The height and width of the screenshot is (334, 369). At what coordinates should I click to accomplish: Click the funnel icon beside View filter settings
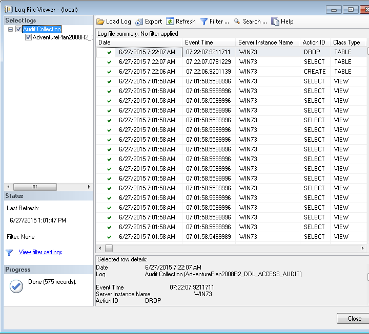pyautogui.click(x=9, y=253)
